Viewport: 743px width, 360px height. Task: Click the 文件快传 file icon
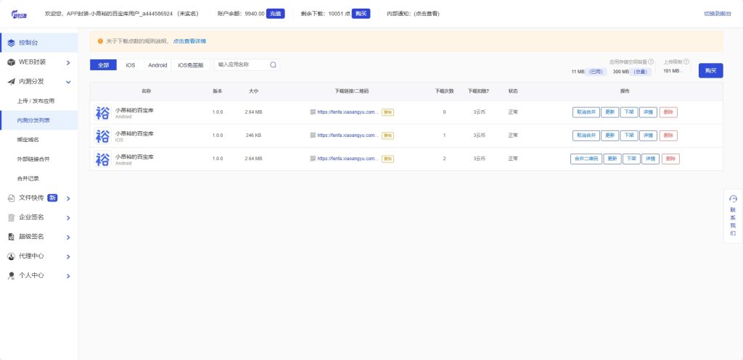tap(12, 198)
